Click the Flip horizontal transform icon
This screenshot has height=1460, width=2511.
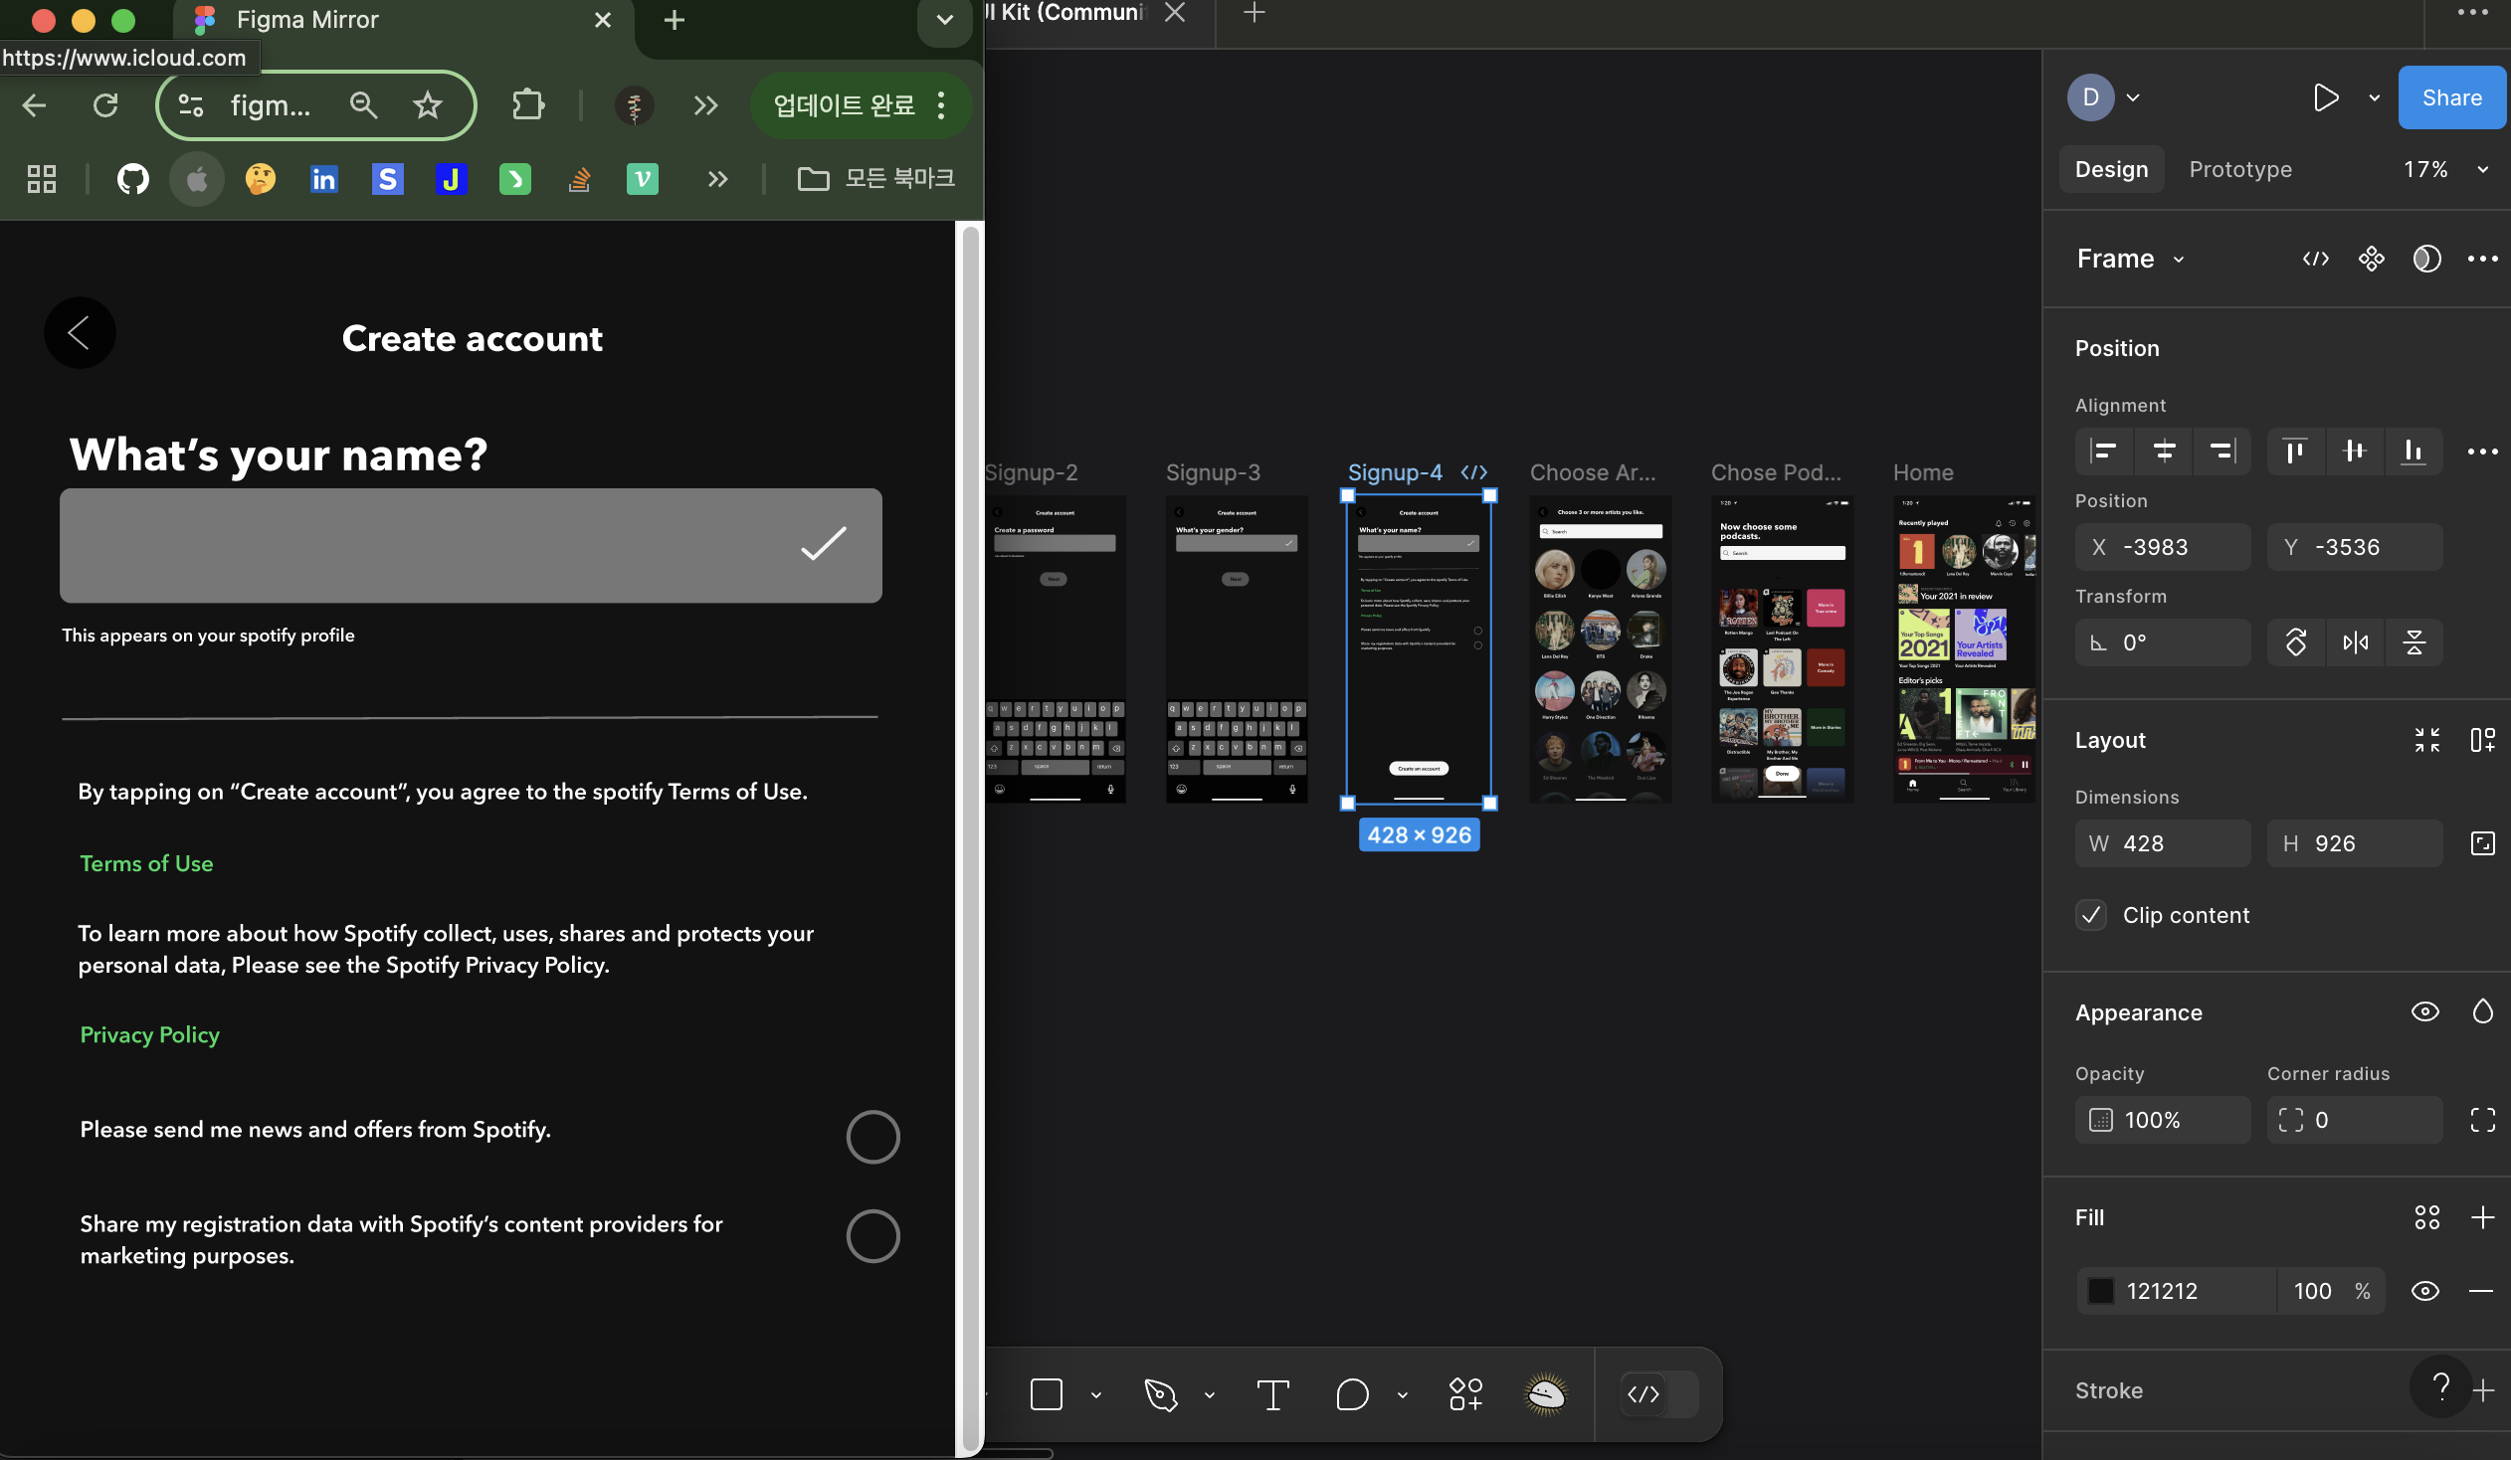click(x=2355, y=642)
